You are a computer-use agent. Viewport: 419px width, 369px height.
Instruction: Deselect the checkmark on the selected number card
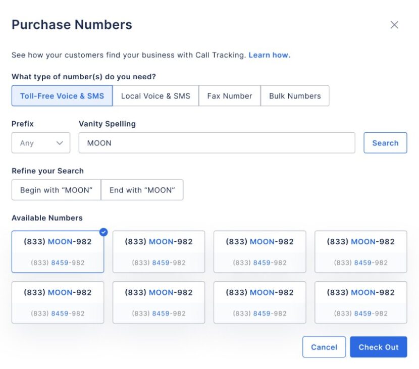pyautogui.click(x=102, y=232)
